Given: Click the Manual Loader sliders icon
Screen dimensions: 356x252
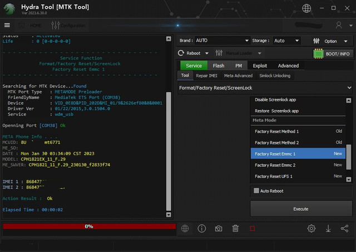Looking at the screenshot, I should [x=219, y=53].
